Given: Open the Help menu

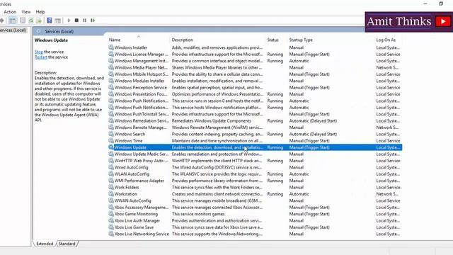Looking at the screenshot, I should point(40,12).
